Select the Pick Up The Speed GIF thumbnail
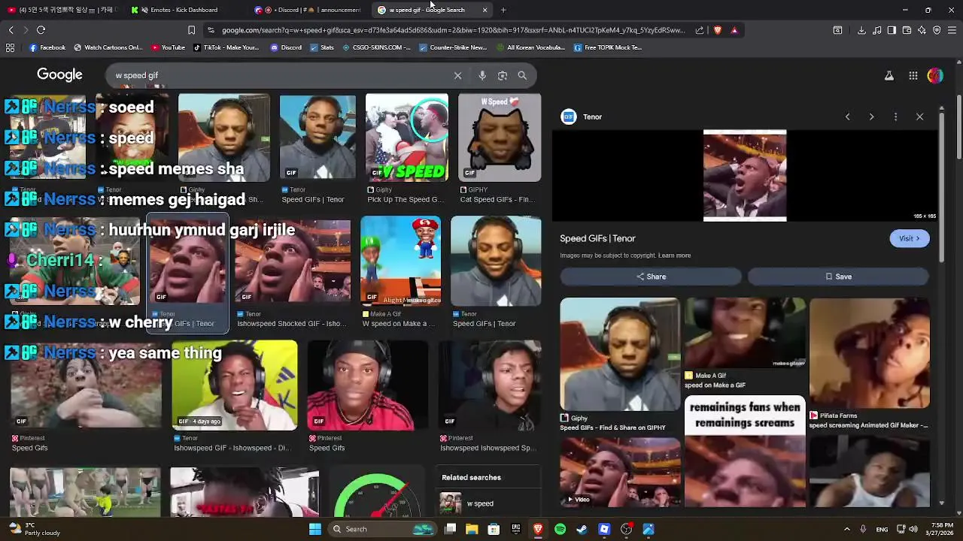 [x=406, y=138]
